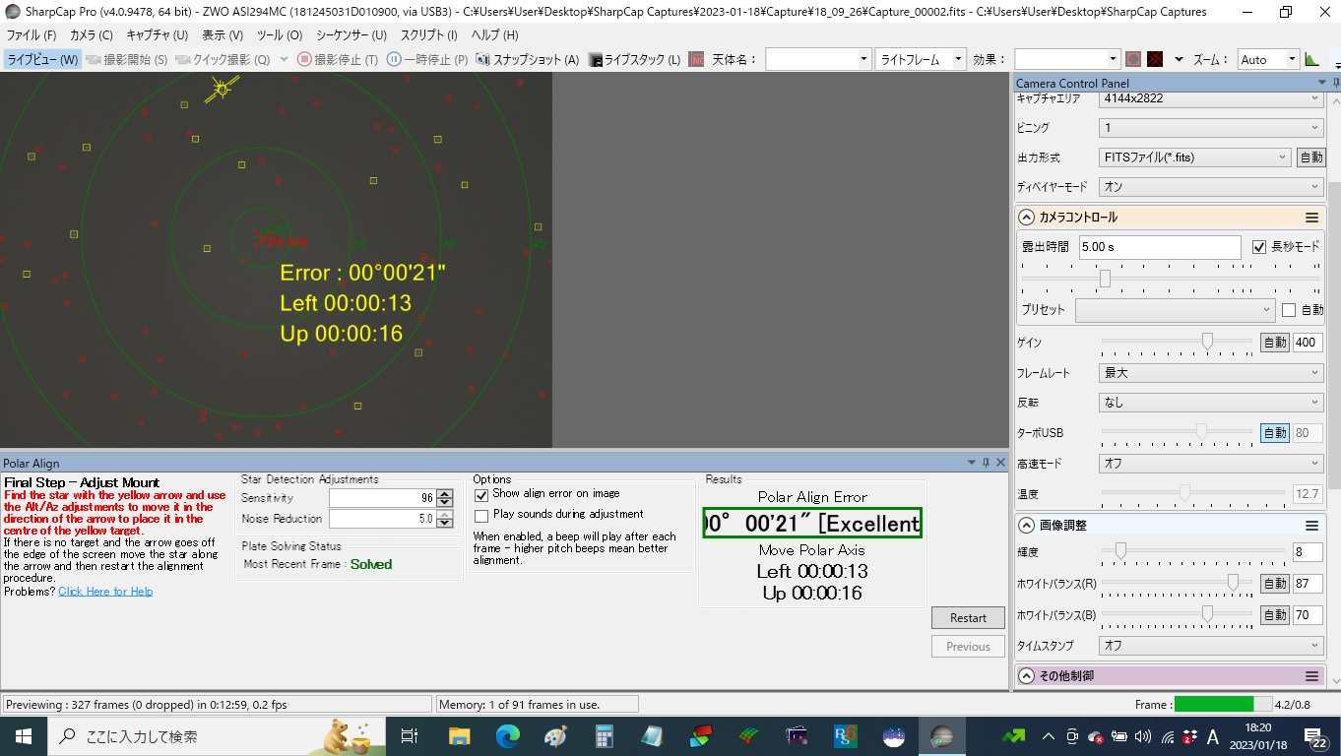Image resolution: width=1341 pixels, height=756 pixels.
Task: Open Microsoft Edge from the taskbar
Action: coord(507,736)
